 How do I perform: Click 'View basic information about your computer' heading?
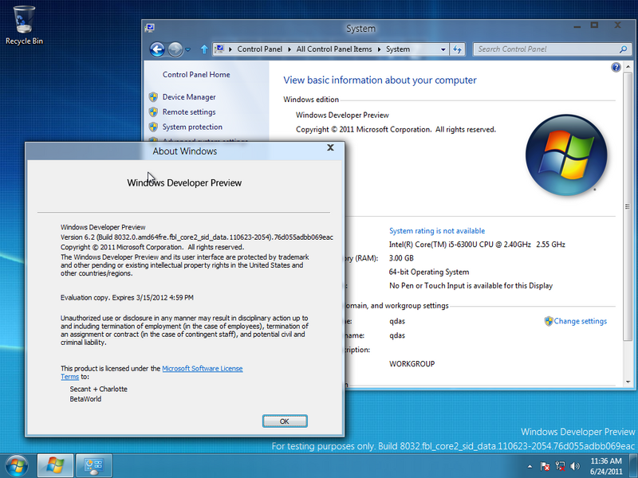380,80
